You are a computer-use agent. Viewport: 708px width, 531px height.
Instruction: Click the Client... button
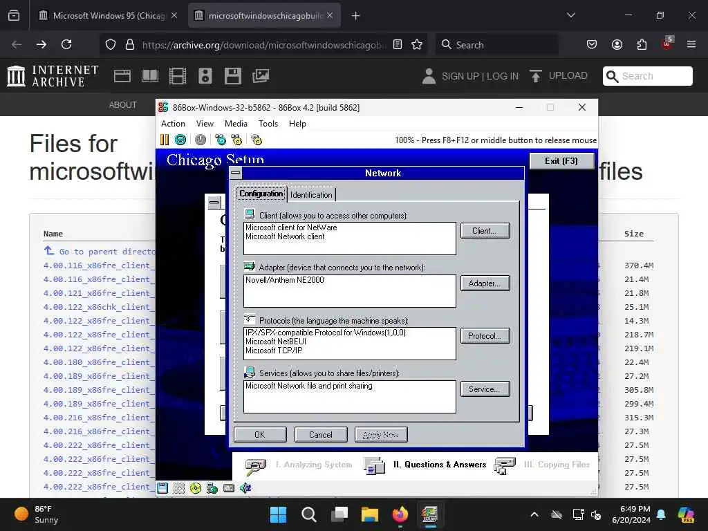485,231
